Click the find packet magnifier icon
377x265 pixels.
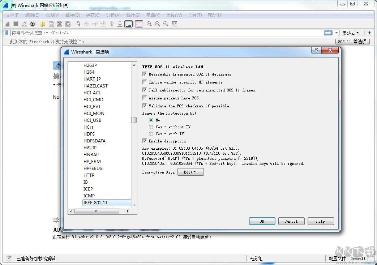(78, 24)
